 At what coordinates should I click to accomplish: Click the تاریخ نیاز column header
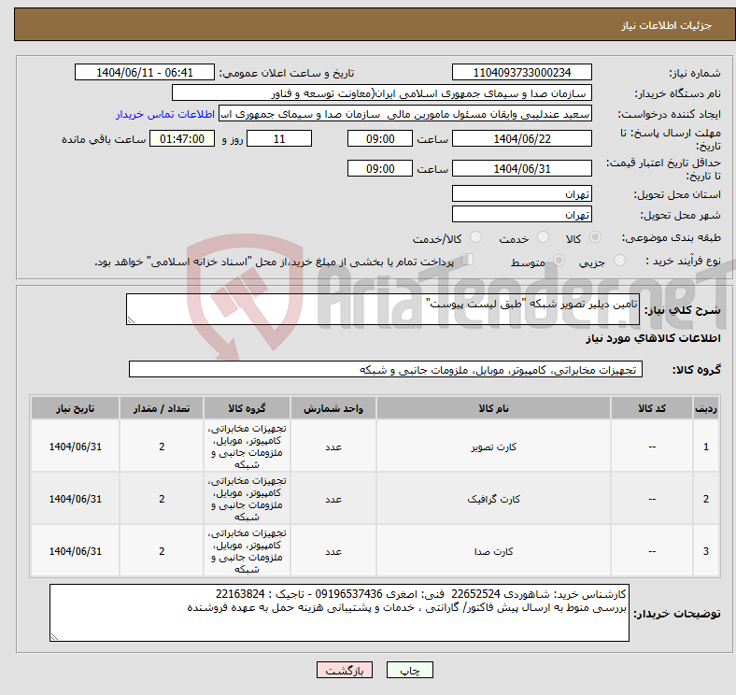coord(75,408)
